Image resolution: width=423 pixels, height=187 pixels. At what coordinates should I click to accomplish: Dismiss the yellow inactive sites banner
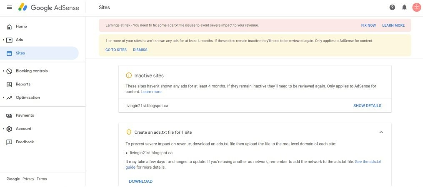pyautogui.click(x=140, y=50)
